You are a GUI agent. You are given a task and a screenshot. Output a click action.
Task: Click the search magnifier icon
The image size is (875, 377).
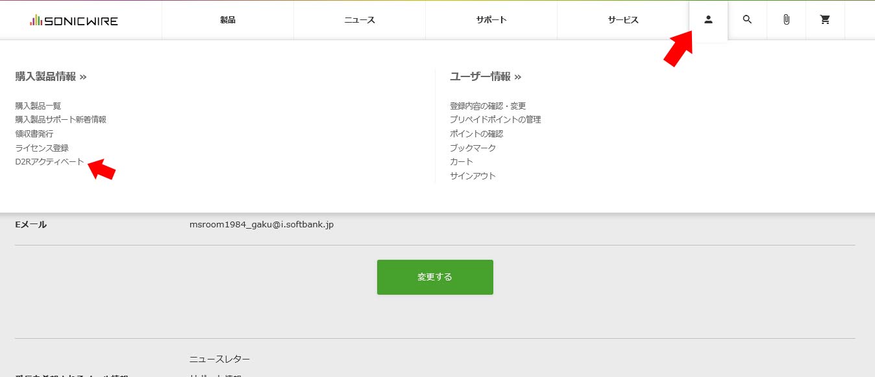click(747, 20)
